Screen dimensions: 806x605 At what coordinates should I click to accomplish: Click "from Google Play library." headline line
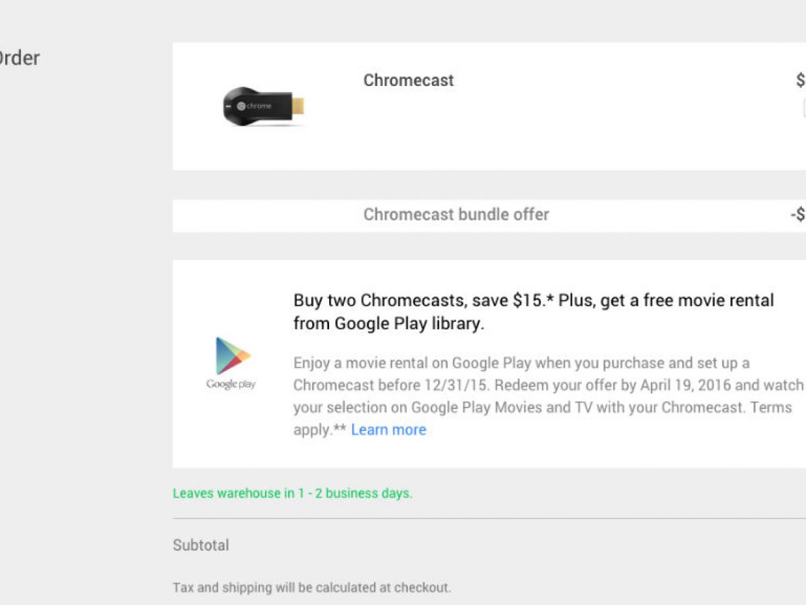point(388,323)
